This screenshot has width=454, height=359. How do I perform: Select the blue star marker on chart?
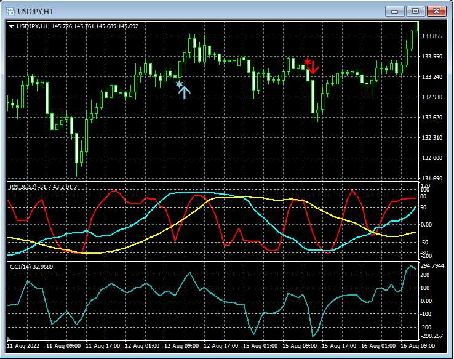(x=178, y=84)
